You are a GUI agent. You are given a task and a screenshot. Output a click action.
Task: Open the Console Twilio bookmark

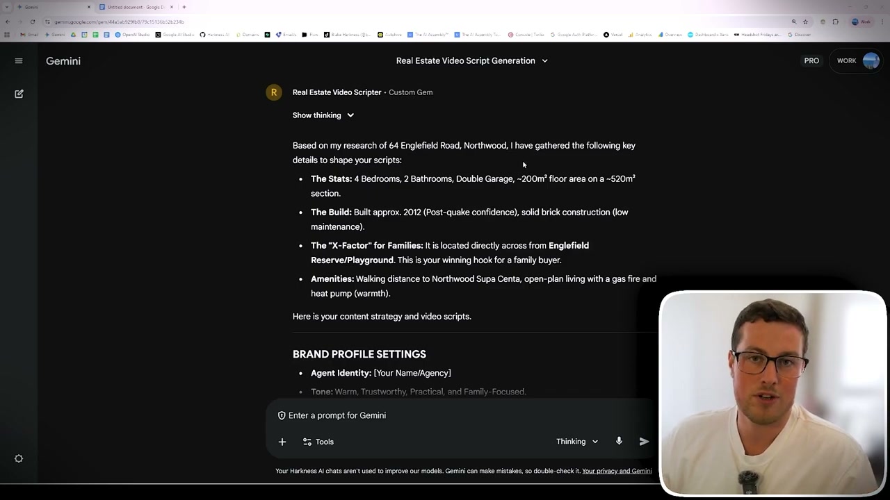[526, 35]
